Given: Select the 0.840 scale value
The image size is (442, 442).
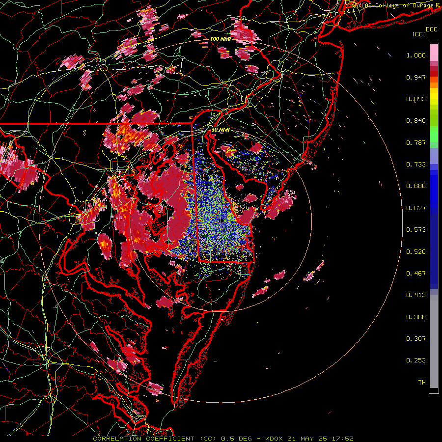Looking at the screenshot, I should (416, 121).
